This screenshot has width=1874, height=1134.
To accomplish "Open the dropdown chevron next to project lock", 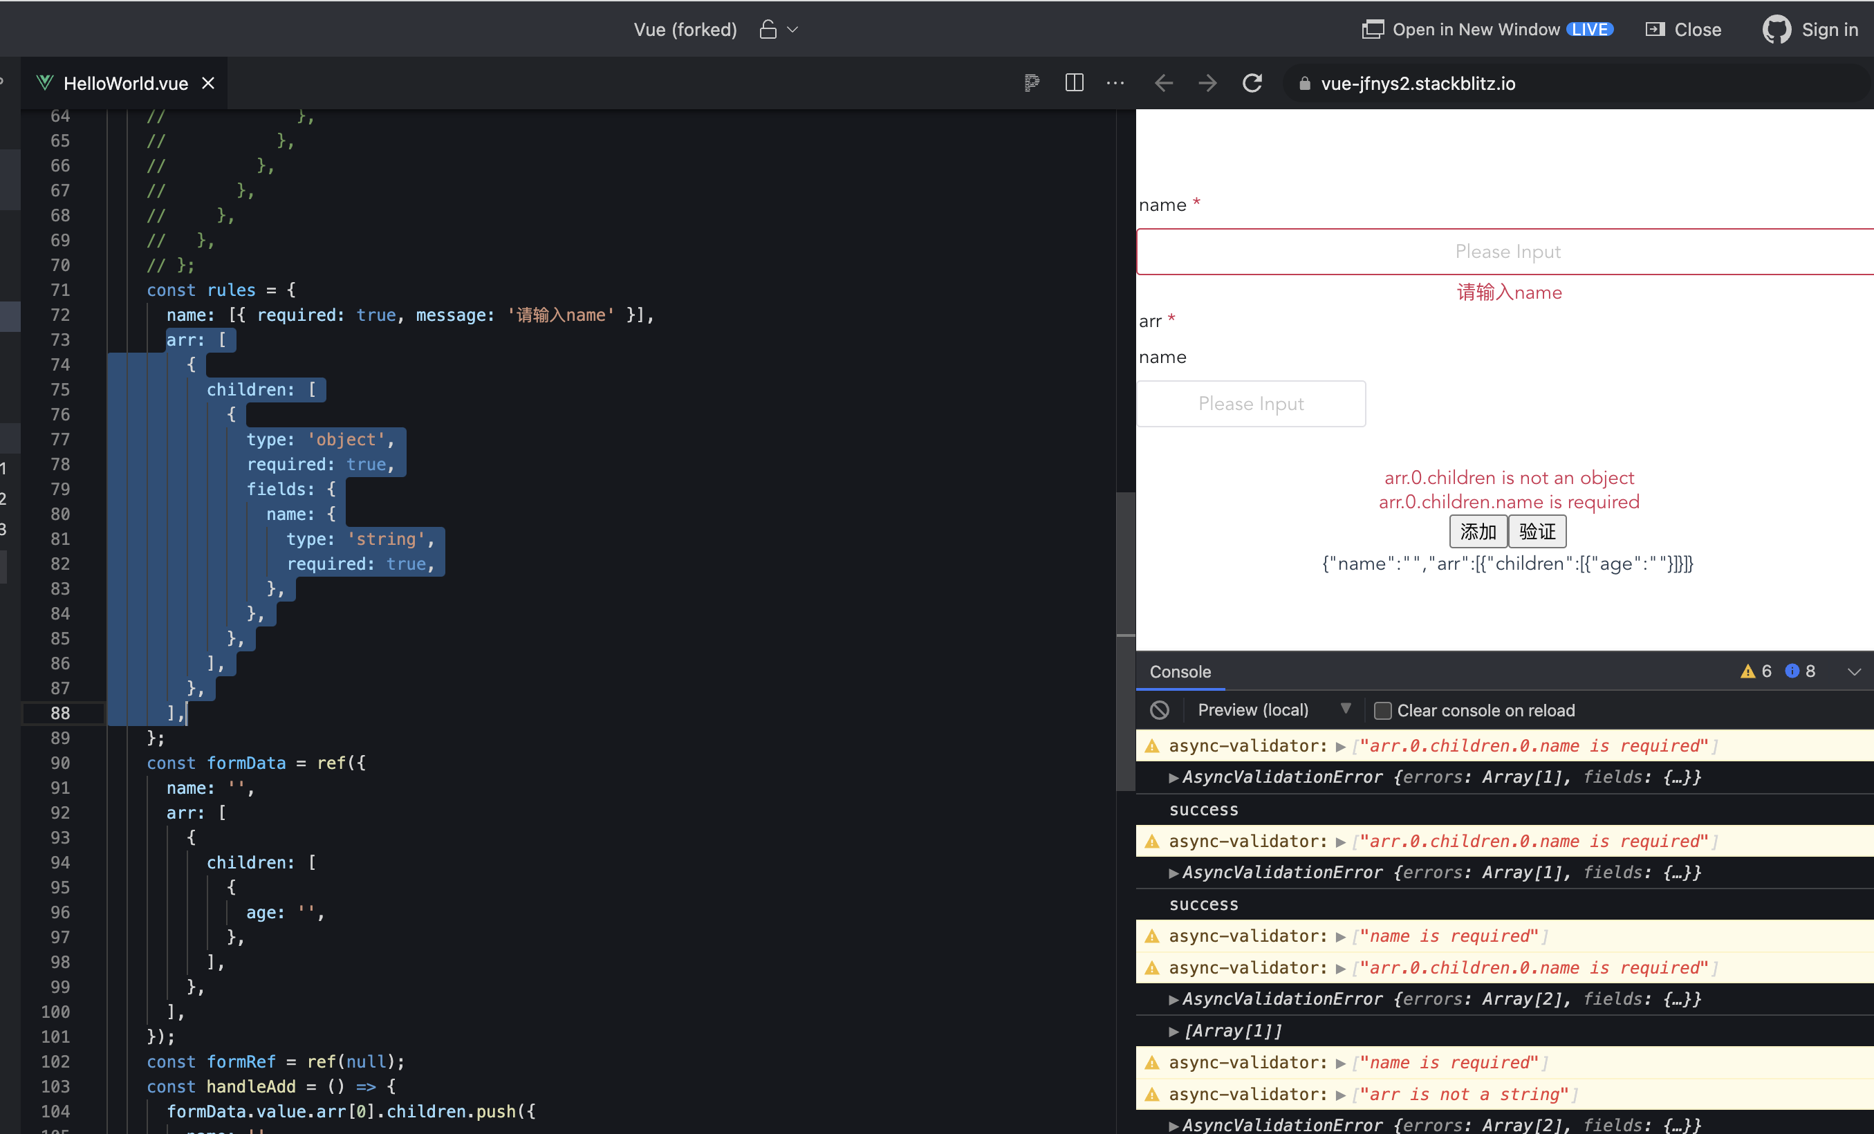I will click(x=792, y=30).
